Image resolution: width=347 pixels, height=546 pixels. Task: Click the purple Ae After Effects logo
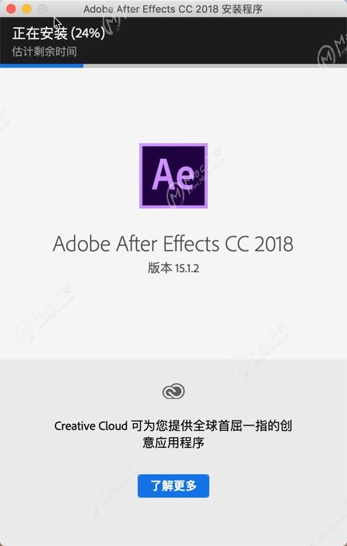(173, 176)
